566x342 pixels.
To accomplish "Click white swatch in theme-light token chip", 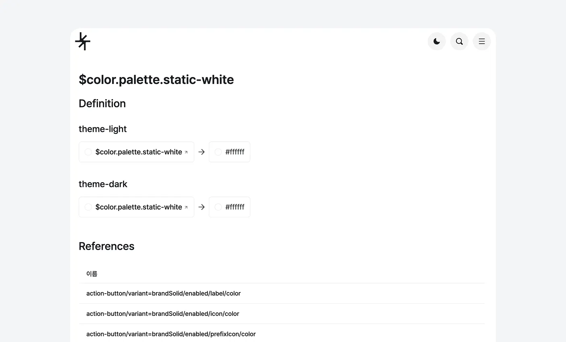I will (88, 152).
